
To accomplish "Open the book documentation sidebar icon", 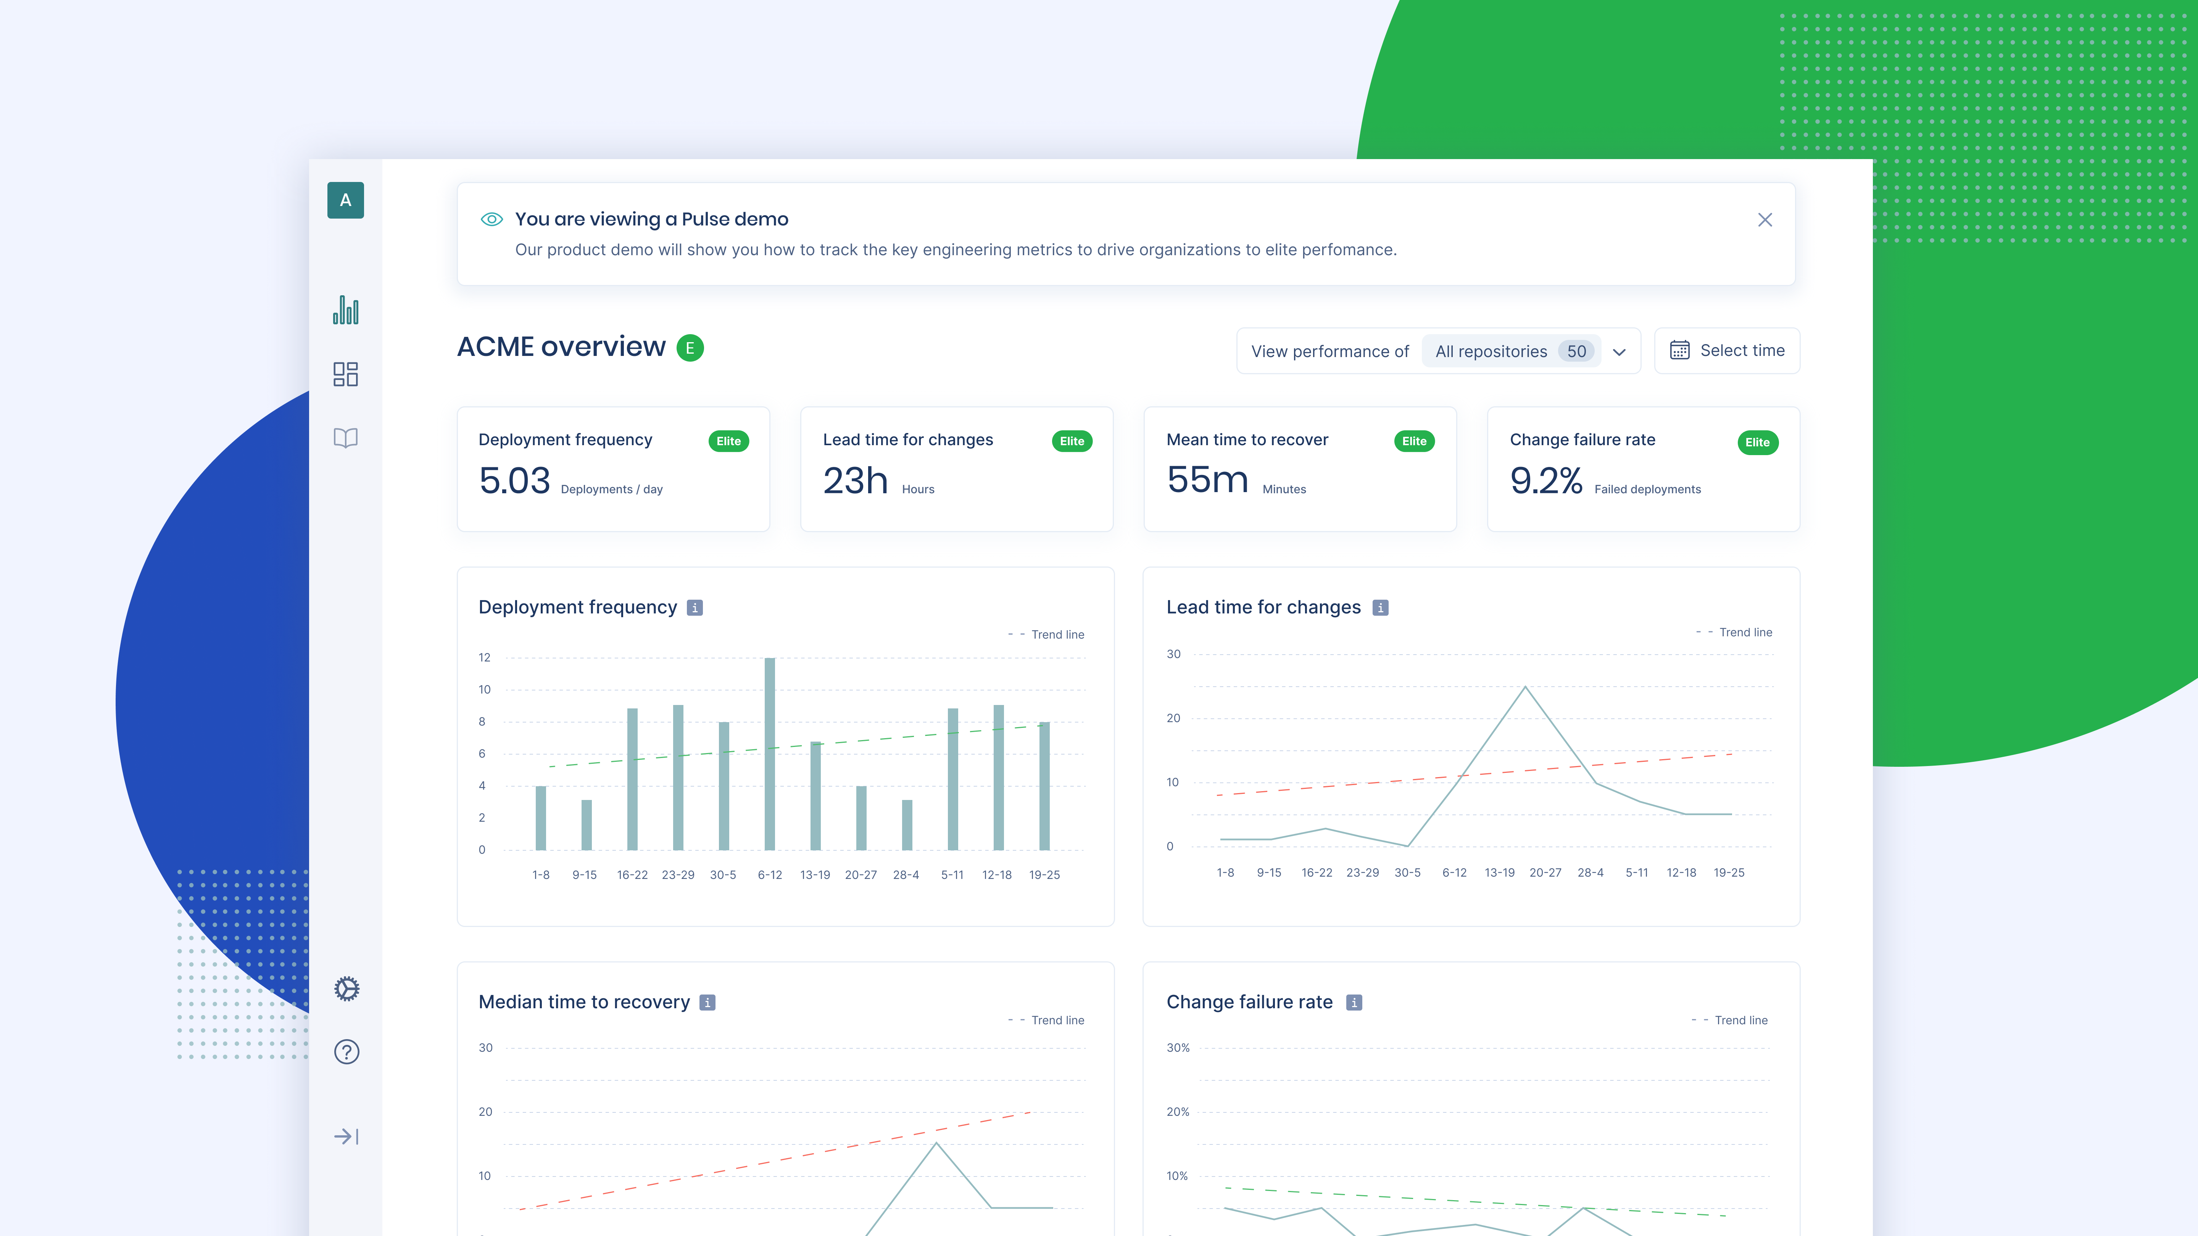I will (346, 438).
